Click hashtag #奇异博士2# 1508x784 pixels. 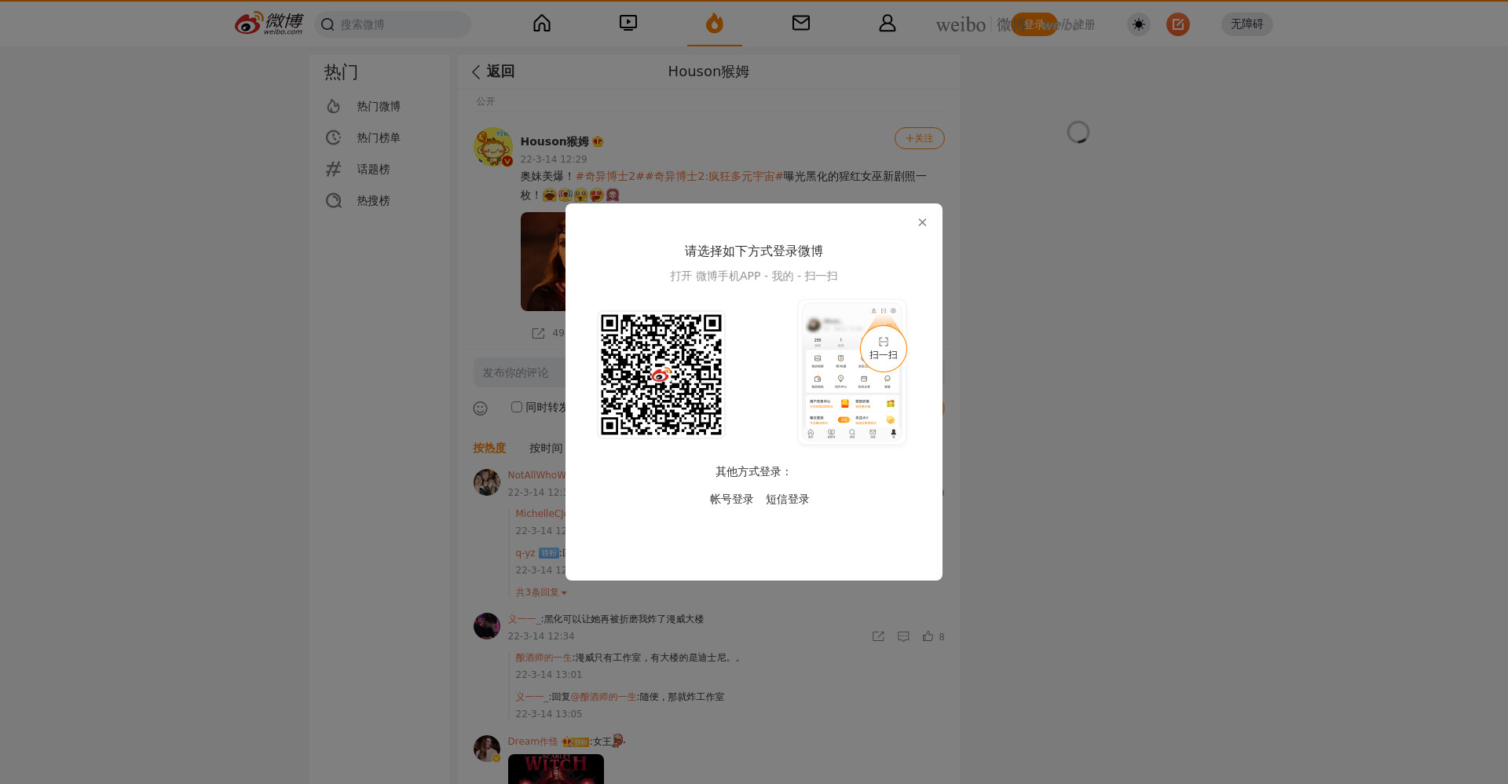pyautogui.click(x=610, y=176)
